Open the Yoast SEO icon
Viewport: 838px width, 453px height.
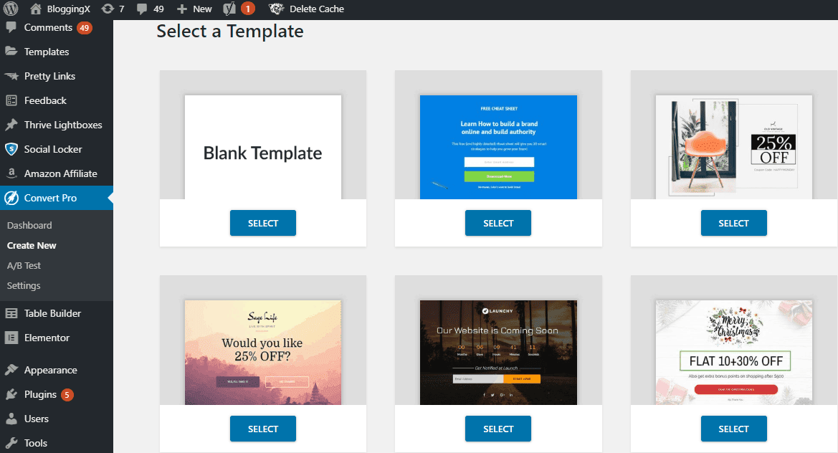[229, 9]
